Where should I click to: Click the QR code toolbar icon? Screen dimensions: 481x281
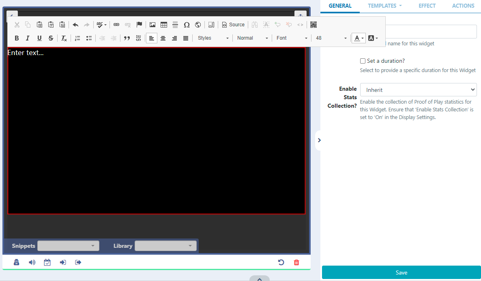click(314, 25)
